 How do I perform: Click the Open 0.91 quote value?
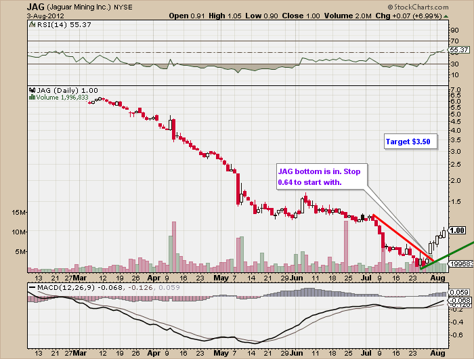187,16
